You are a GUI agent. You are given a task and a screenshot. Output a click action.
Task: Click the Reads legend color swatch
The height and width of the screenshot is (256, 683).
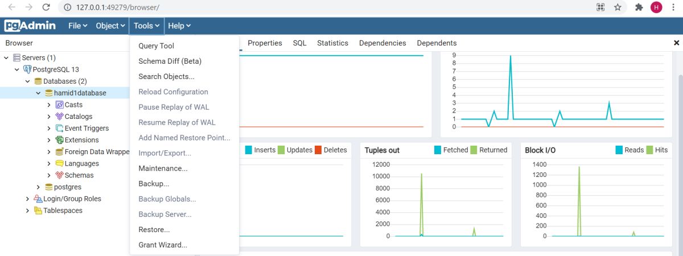tap(619, 150)
